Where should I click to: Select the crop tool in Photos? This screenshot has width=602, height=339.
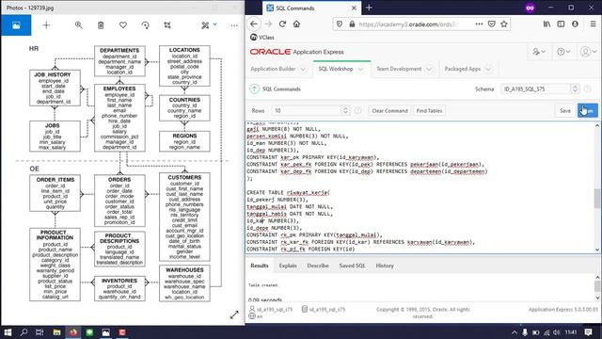tap(167, 25)
